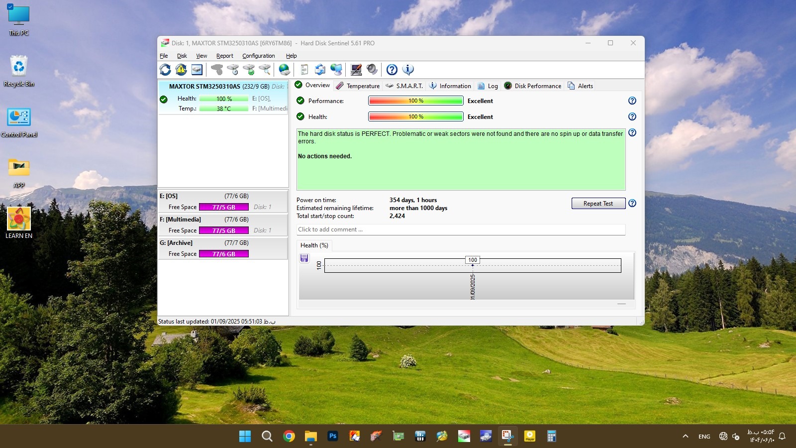Click the disk-with-magnifier surface test icon
Viewport: 796px width, 448px height.
265,70
